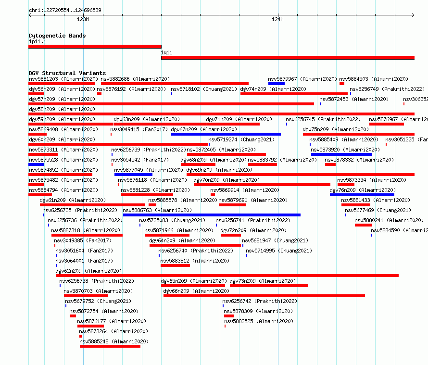Click nsv5869914 (Almarri2020) label
428x365 pixels.
[x=245, y=190]
